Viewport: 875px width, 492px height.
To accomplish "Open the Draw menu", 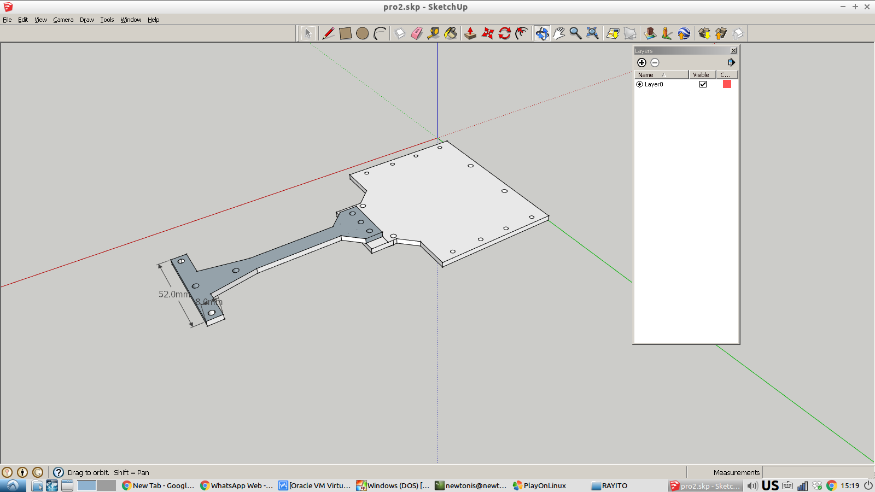I will coord(86,20).
